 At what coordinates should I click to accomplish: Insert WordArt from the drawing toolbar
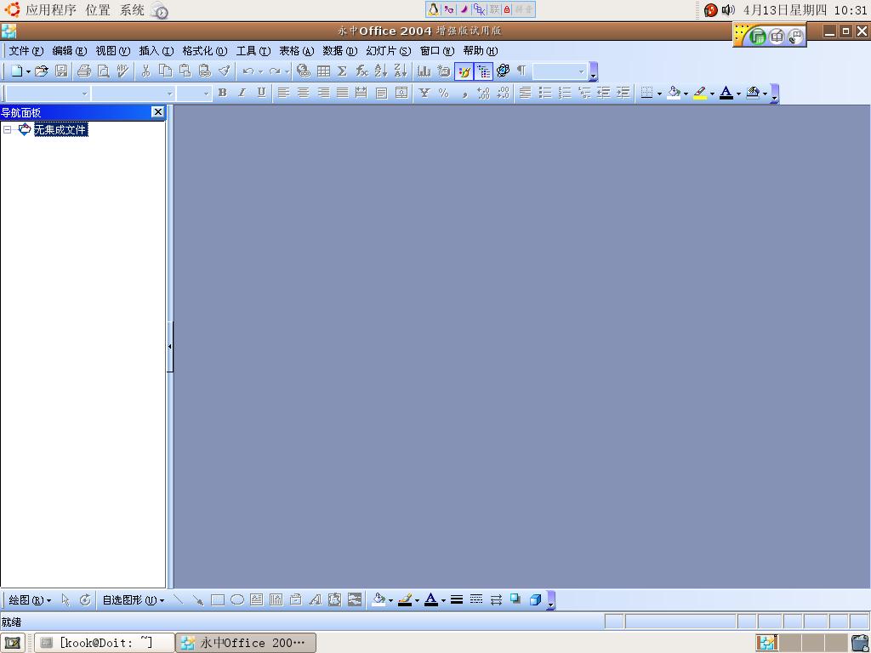315,599
